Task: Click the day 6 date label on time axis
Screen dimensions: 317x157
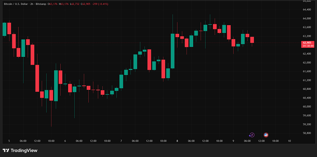Action: 65,141
